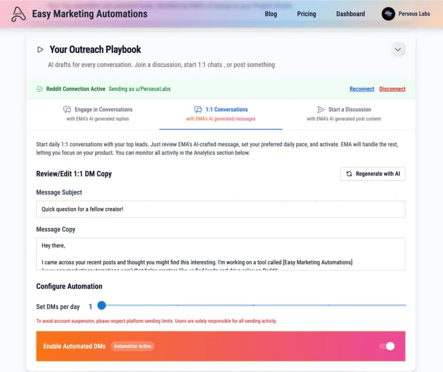Viewport: 443px width, 372px height.
Task: Click the green Reddit connection check icon
Action: pyautogui.click(x=40, y=89)
